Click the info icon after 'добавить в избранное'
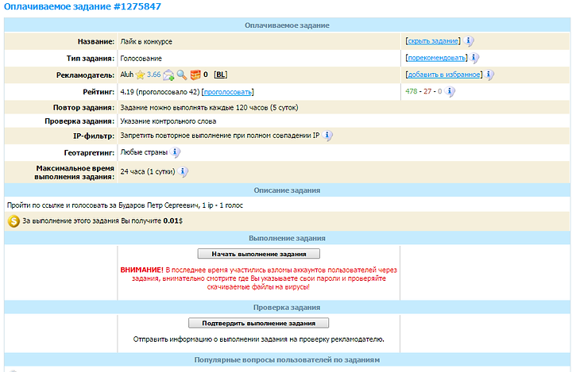The height and width of the screenshot is (372, 572). (489, 75)
